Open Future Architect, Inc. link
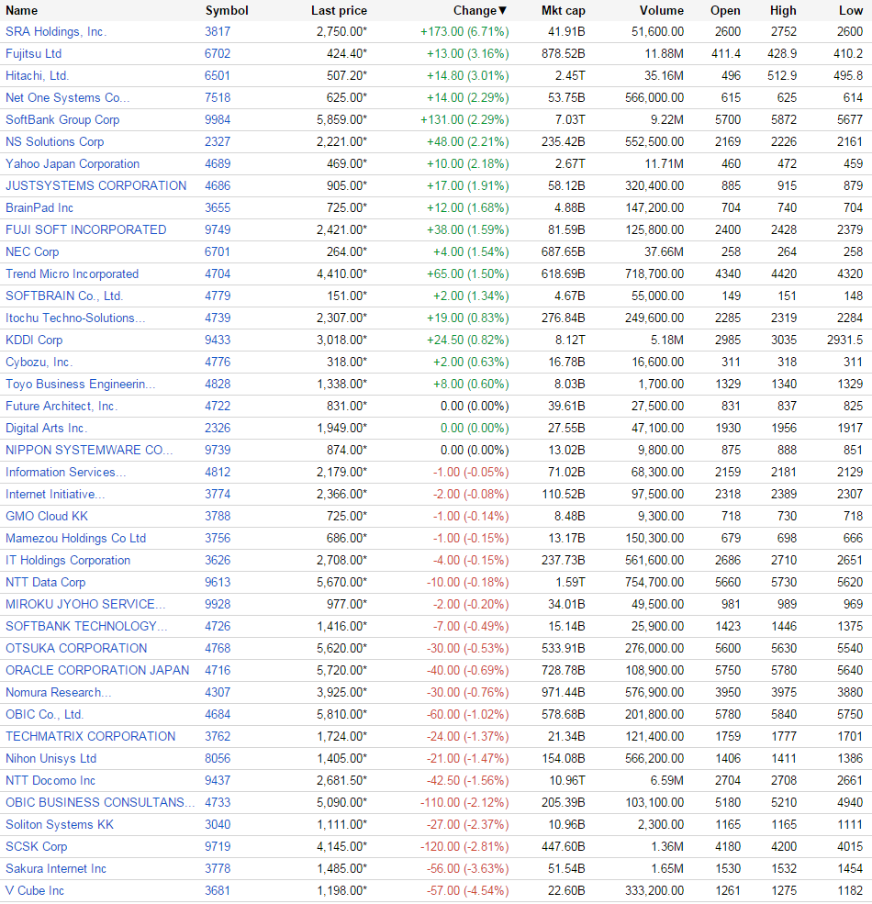Viewport: 872px width, 904px height. click(x=61, y=406)
